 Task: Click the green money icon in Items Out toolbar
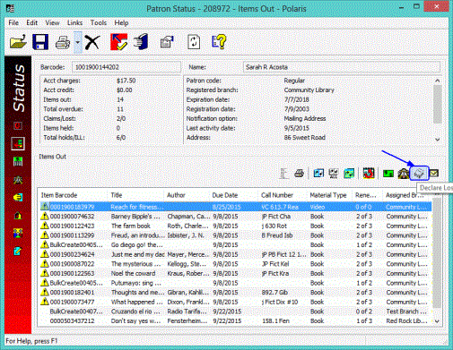point(388,174)
